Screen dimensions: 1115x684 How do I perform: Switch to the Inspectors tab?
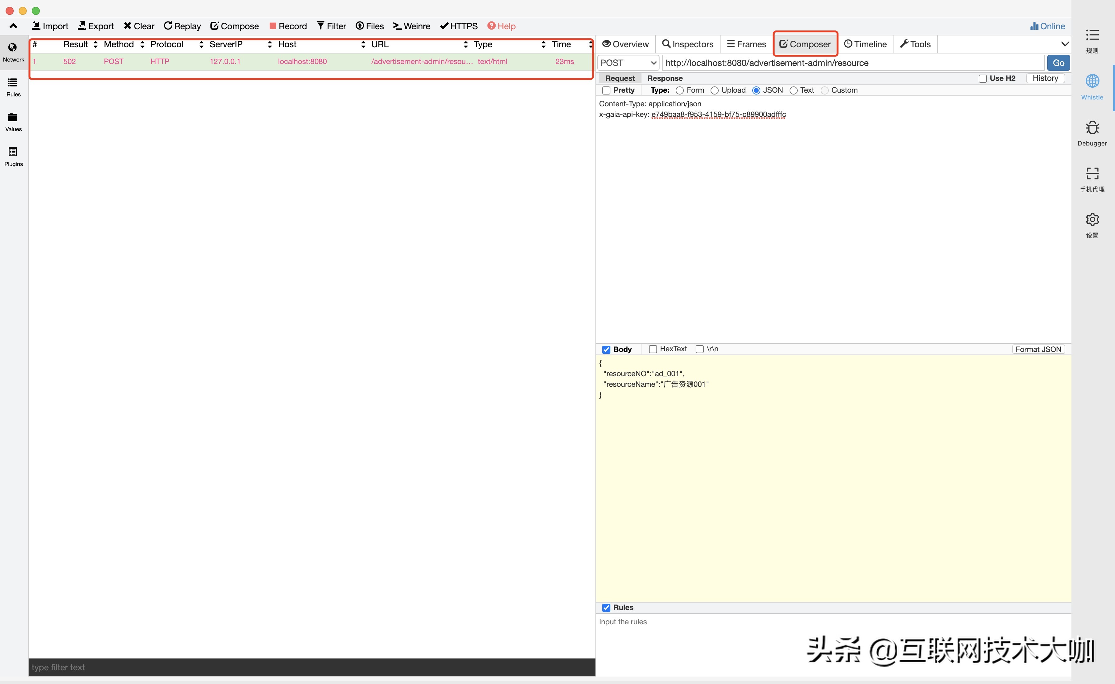point(687,44)
